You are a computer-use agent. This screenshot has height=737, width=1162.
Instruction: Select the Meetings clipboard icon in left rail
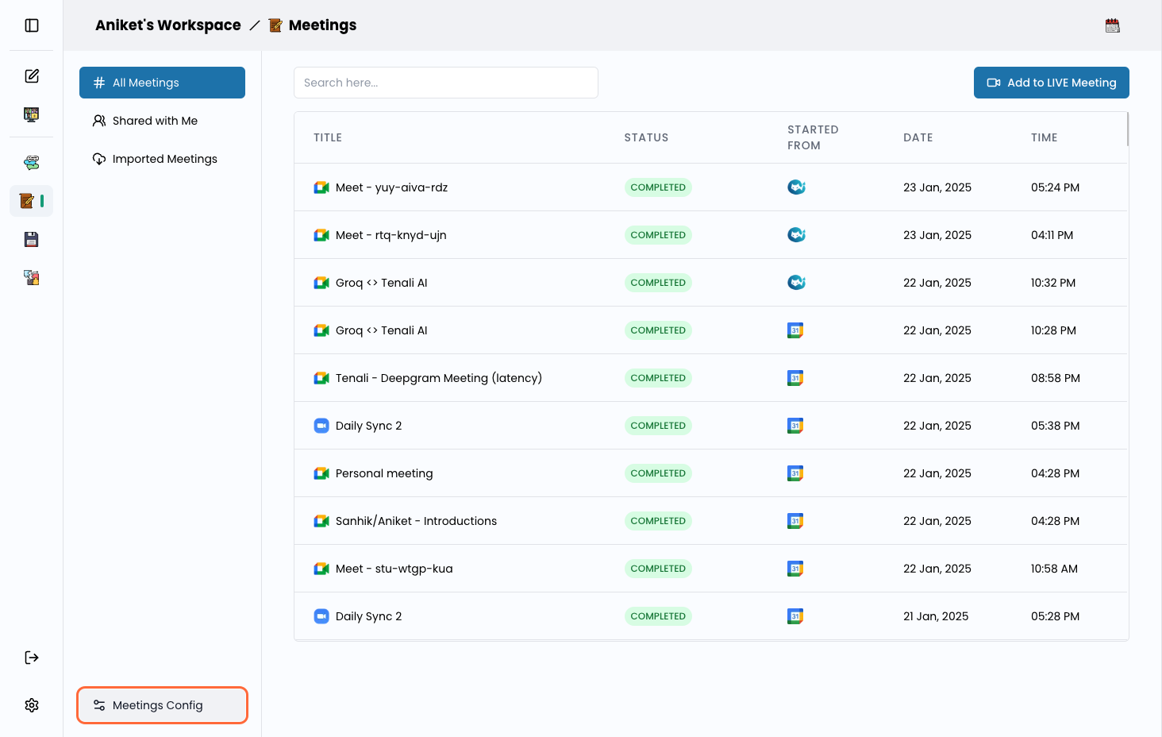[27, 201]
